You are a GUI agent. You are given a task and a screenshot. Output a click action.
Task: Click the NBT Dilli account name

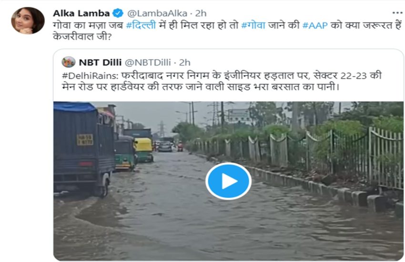[99, 62]
